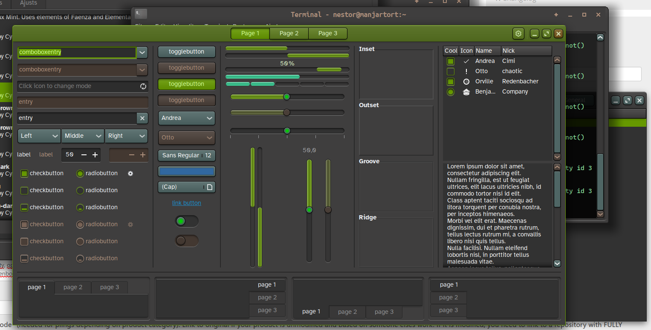Click the horizontal slider knob with tick marks

[x=287, y=131]
